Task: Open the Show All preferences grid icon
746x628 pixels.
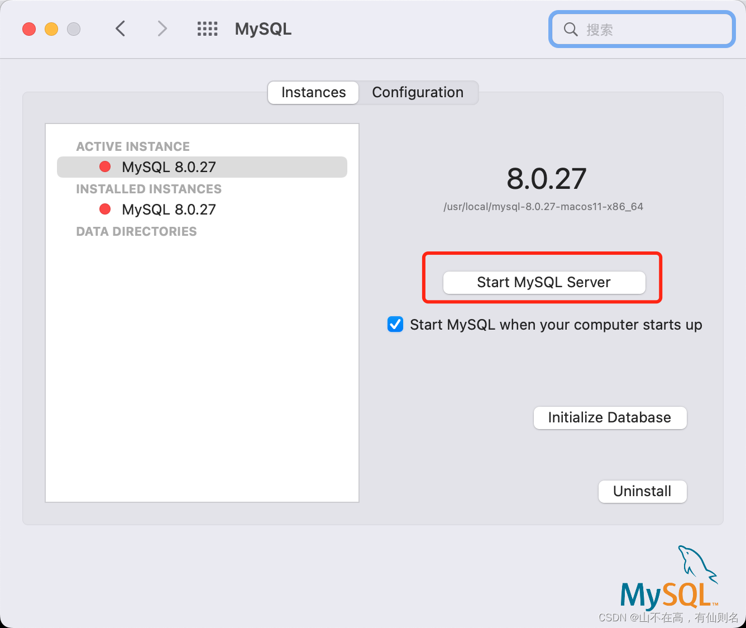Action: [x=207, y=28]
